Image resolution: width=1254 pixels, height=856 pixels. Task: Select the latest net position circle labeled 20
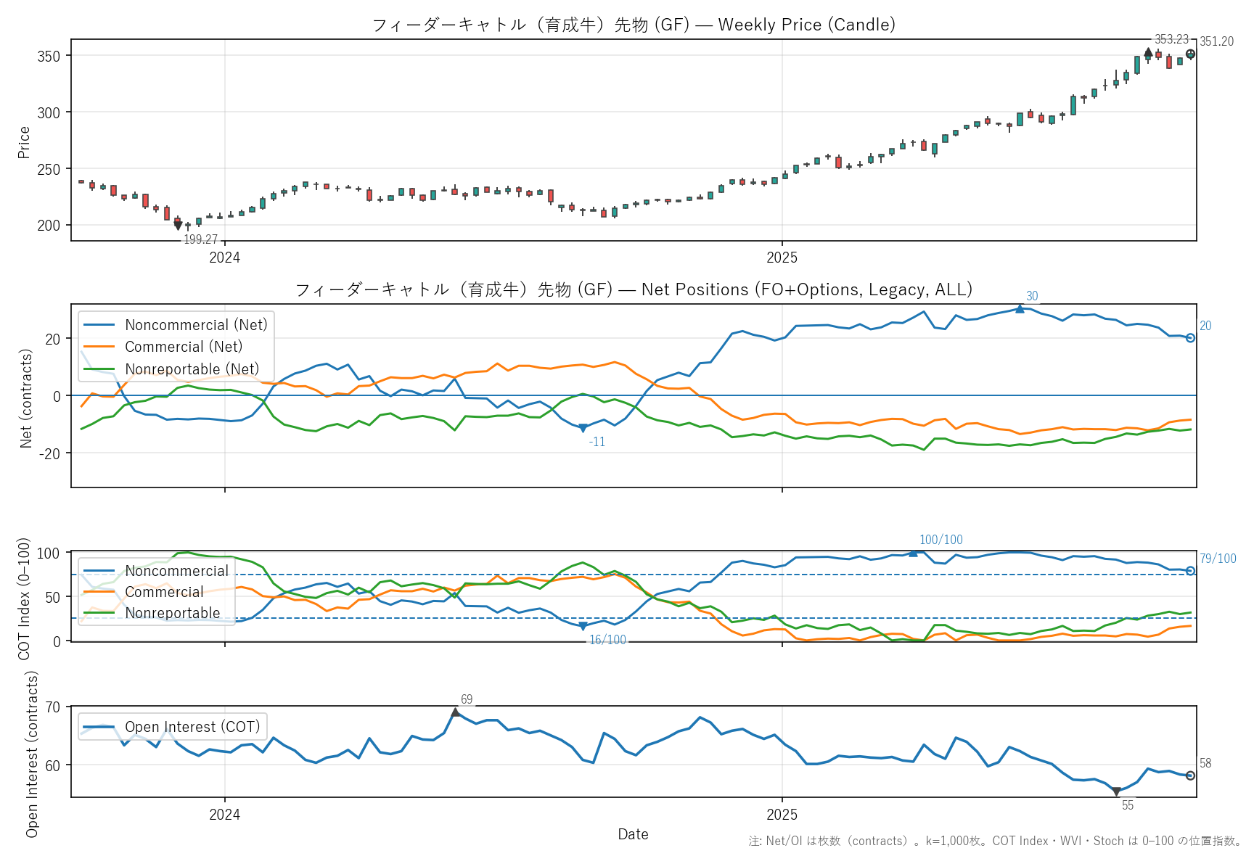pyautogui.click(x=1190, y=338)
